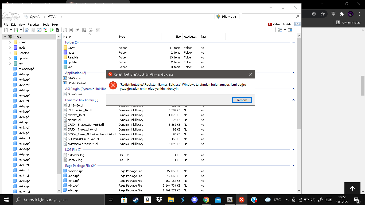Screen dimensions: 365x205
Task: Click the New file toolbar icon
Action: (6, 30)
